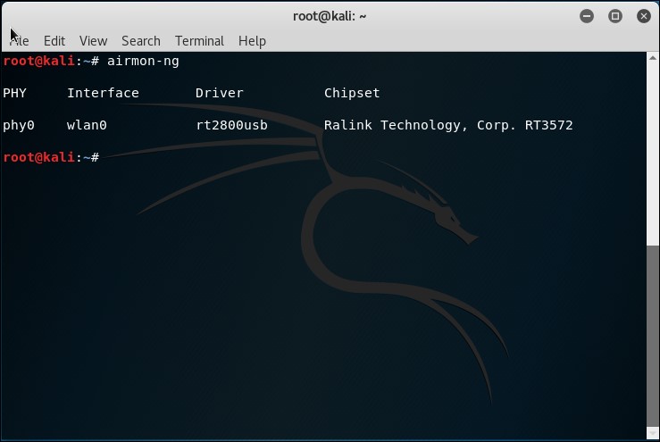This screenshot has width=660, height=442.
Task: Open the Terminal menu
Action: coord(199,41)
